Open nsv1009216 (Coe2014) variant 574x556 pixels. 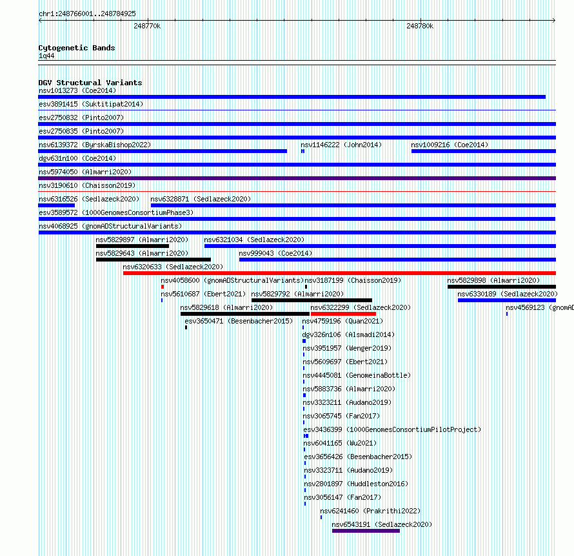point(450,145)
